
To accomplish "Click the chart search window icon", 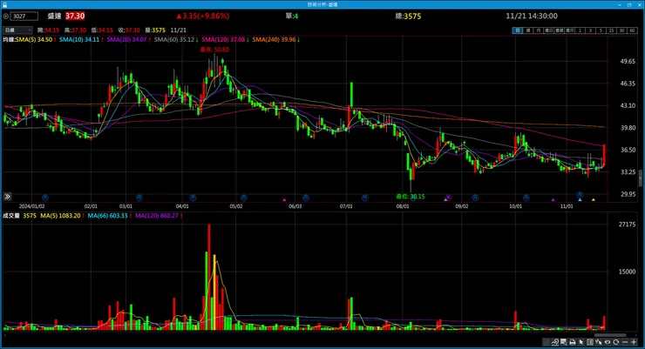I will [x=564, y=342].
